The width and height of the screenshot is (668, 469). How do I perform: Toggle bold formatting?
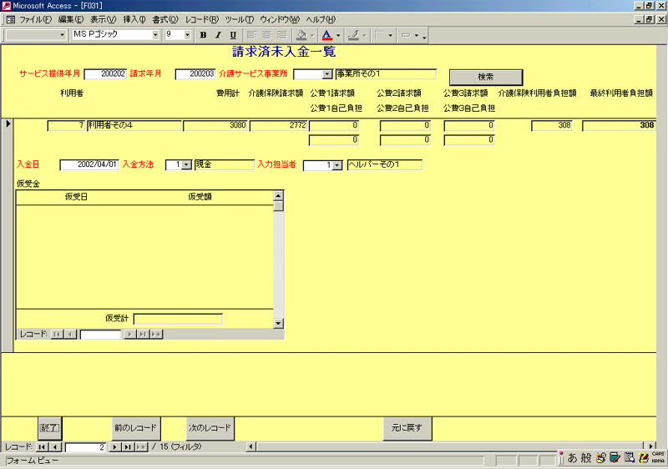pyautogui.click(x=203, y=35)
